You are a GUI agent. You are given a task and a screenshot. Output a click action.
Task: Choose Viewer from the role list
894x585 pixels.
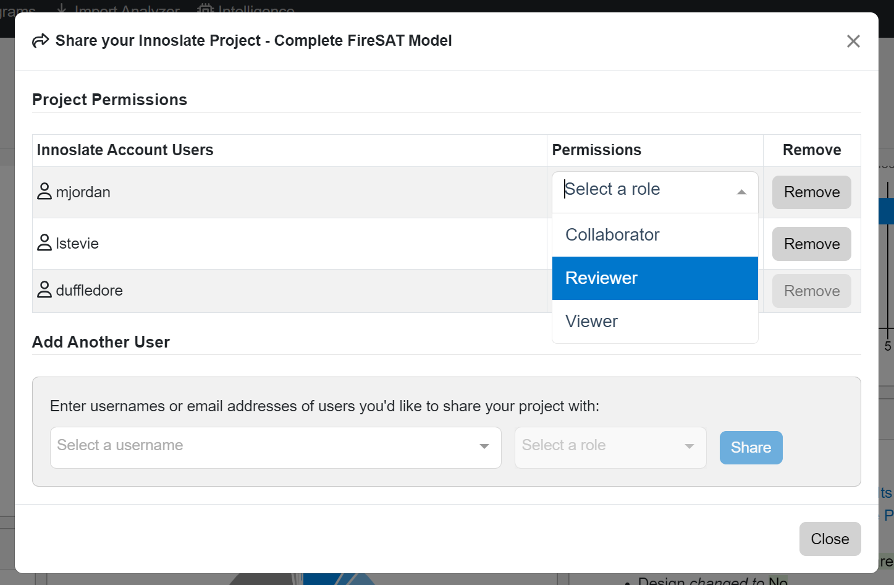pyautogui.click(x=655, y=322)
